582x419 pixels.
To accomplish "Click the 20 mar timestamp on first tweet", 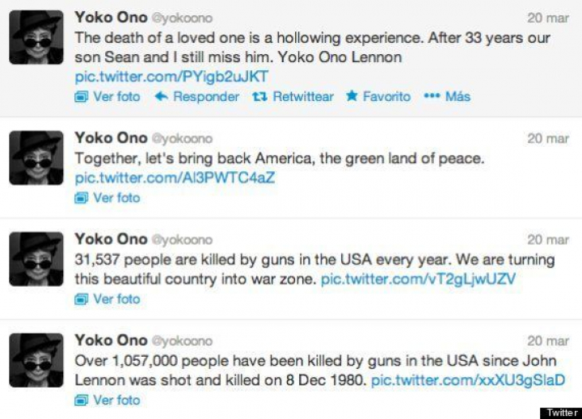I will click(548, 18).
